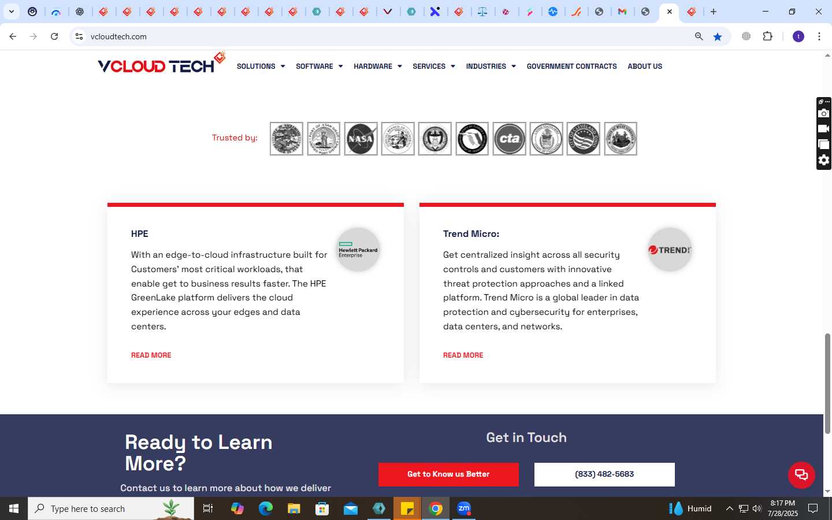Click the scrollbar up arrow

[827, 55]
